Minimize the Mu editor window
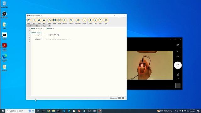201x113 pixels. click(115, 16)
